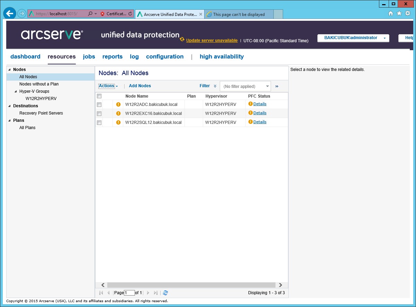Go back using the browser back arrow
This screenshot has width=416, height=307.
click(10, 13)
